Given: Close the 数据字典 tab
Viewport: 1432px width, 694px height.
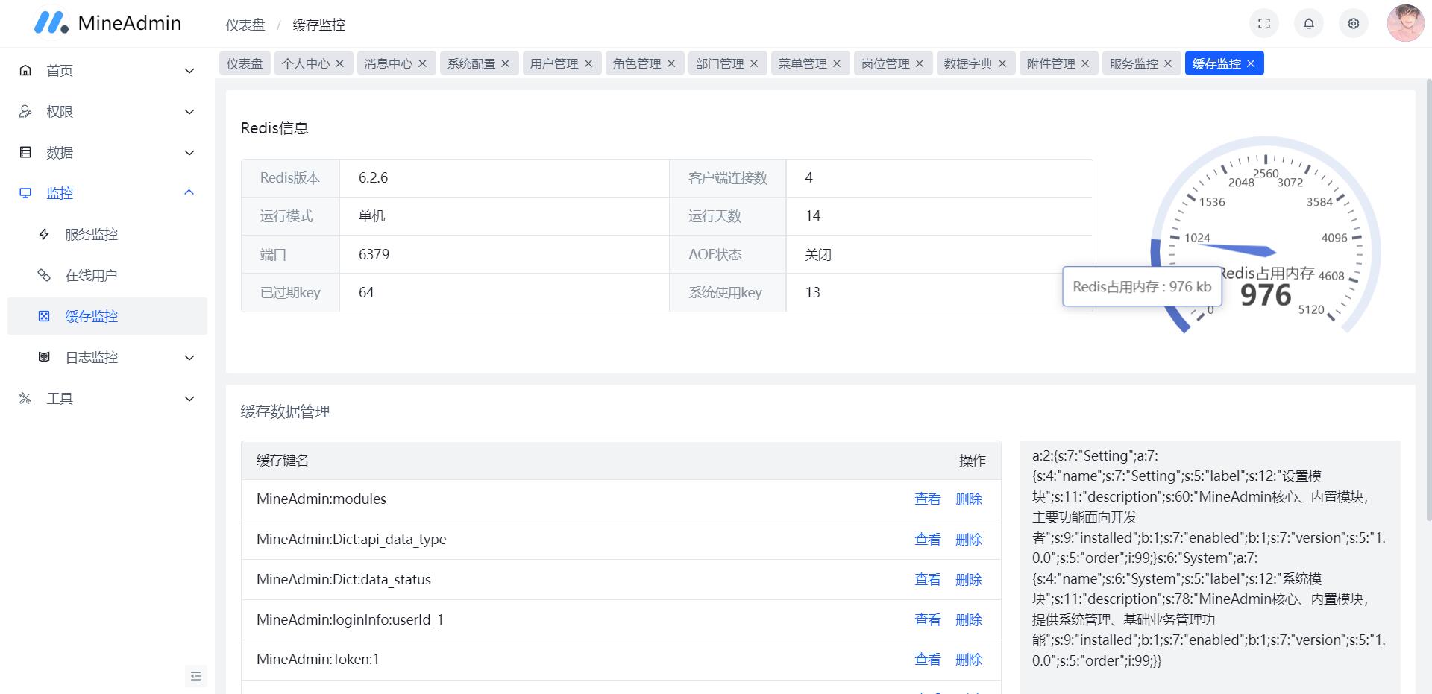Looking at the screenshot, I should (x=1002, y=63).
